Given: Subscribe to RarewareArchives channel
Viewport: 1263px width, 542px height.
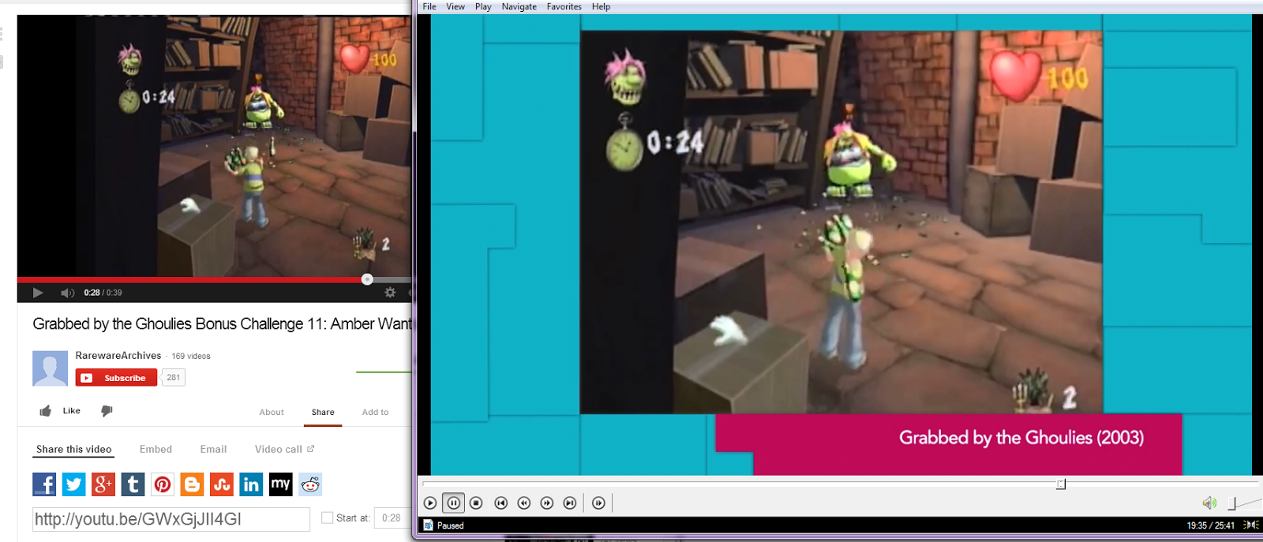Looking at the screenshot, I should pos(116,378).
